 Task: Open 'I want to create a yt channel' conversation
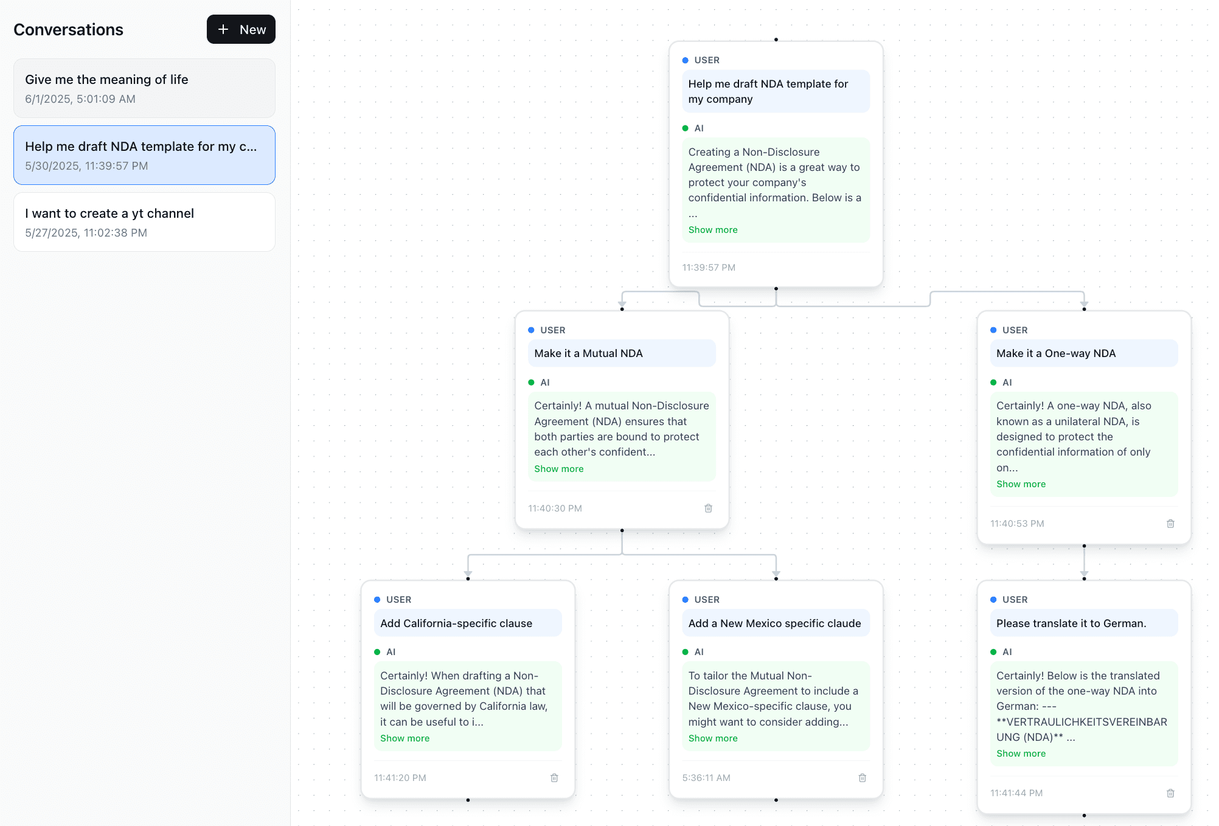point(144,222)
